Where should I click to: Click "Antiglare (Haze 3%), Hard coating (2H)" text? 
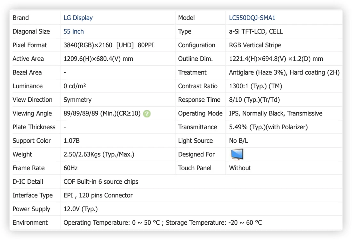point(284,73)
